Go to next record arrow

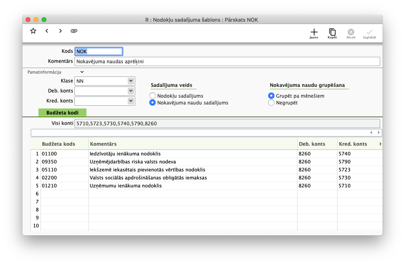coord(60,31)
